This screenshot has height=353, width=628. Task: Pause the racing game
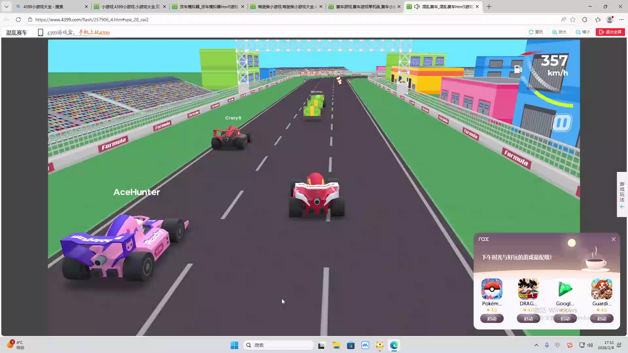tap(562, 123)
